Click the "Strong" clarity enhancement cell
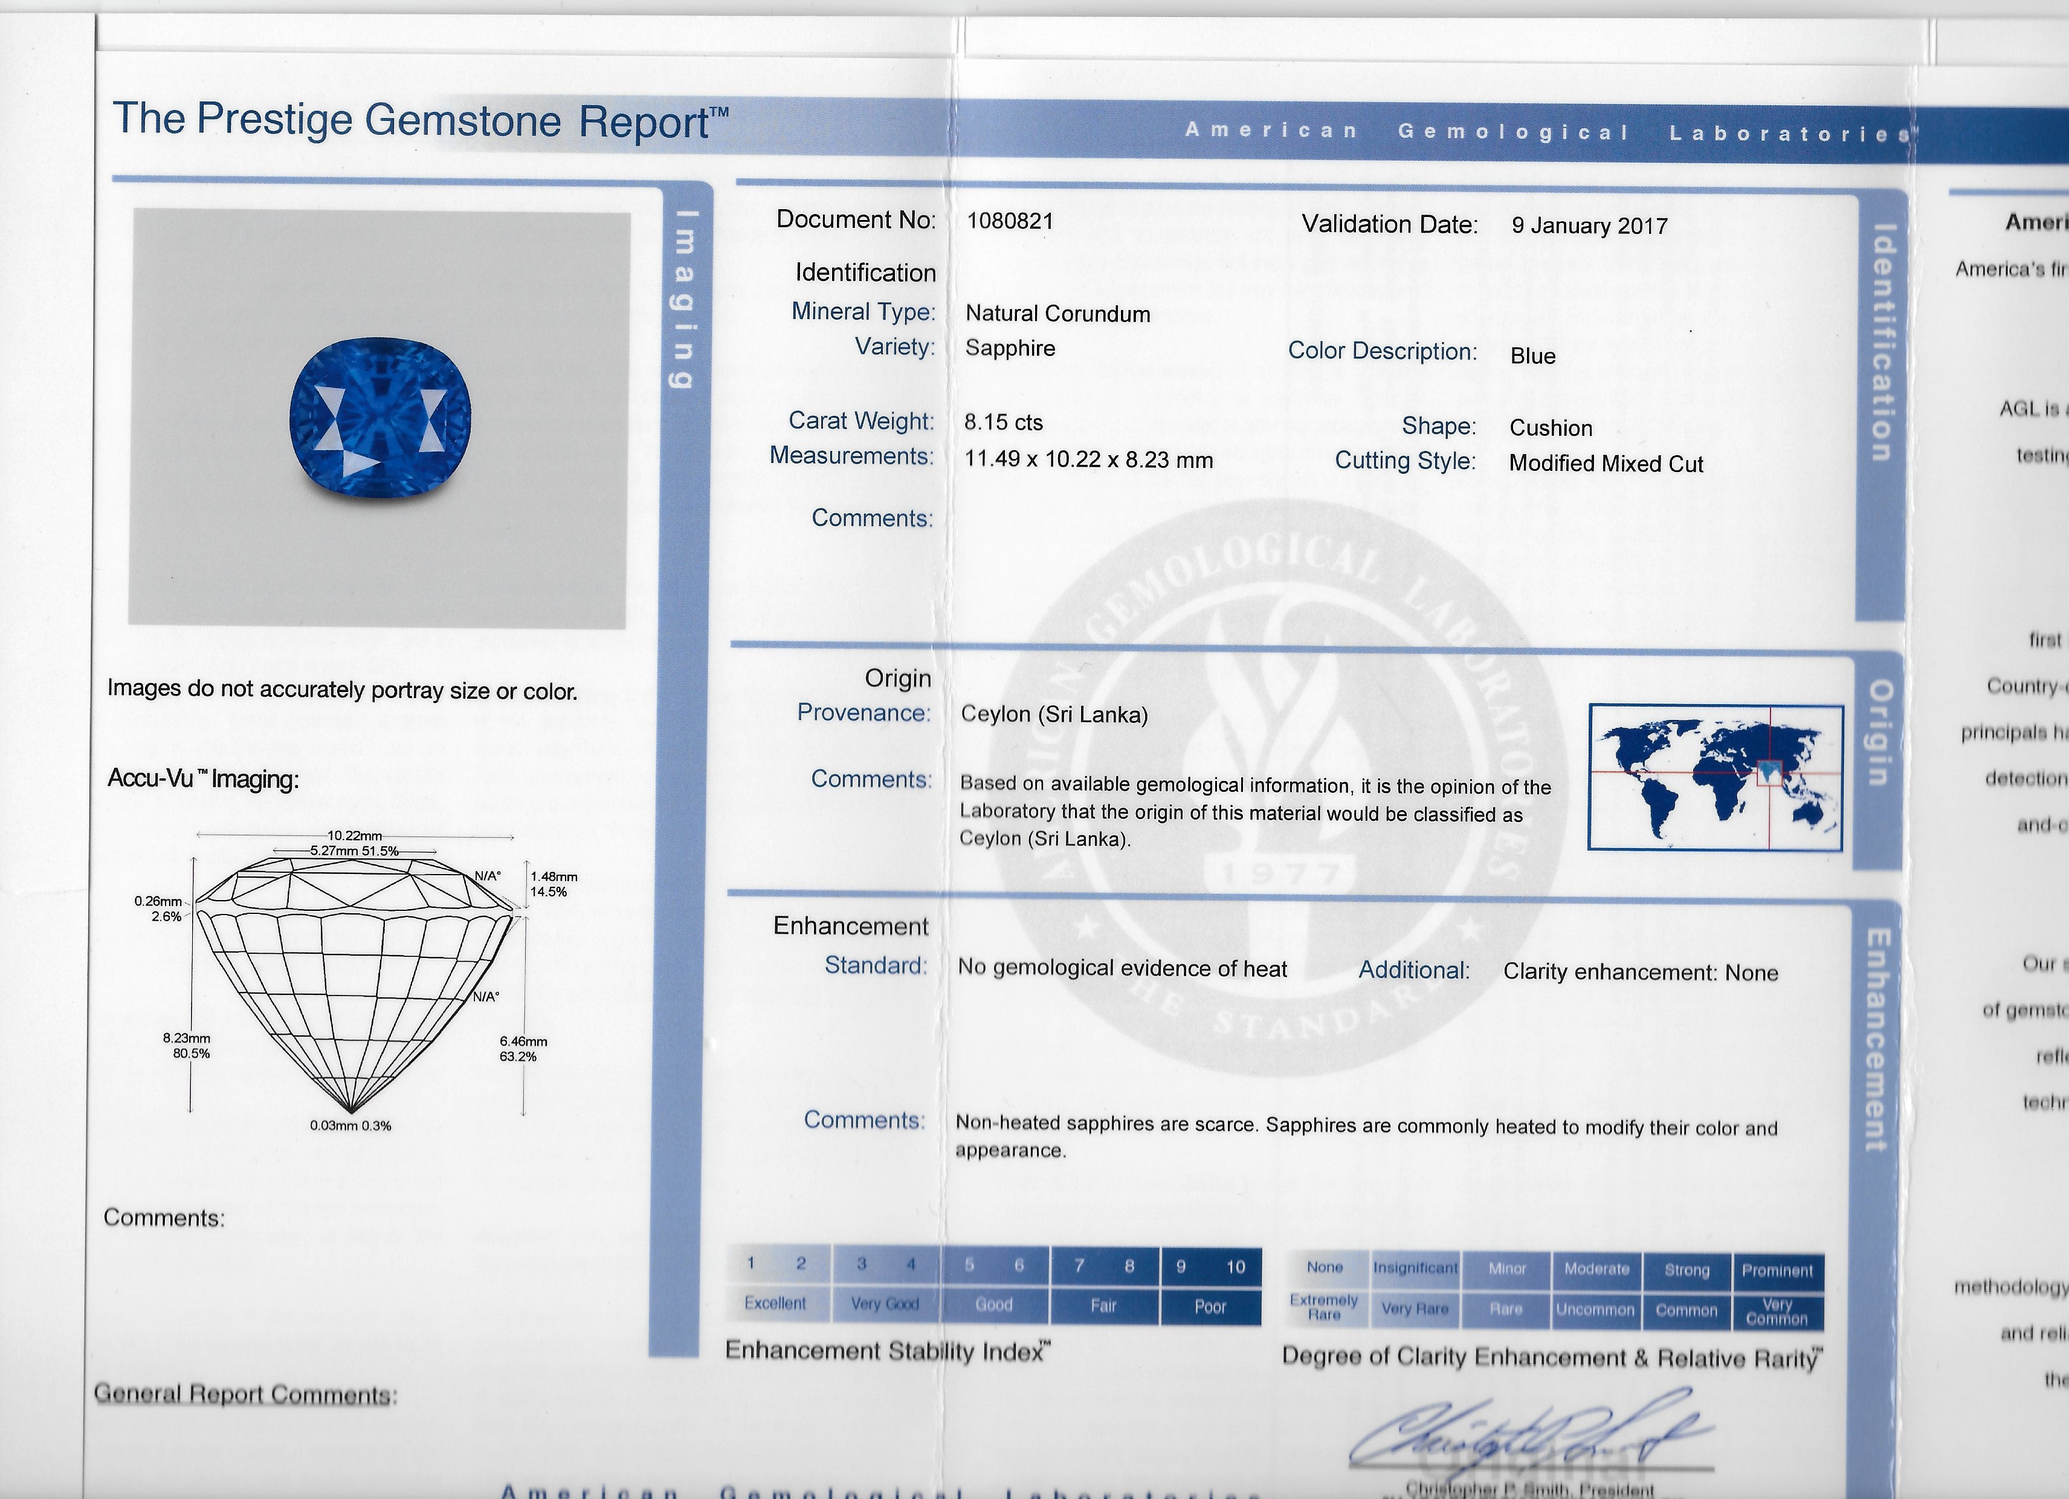Image resolution: width=2069 pixels, height=1499 pixels. pos(1687,1270)
